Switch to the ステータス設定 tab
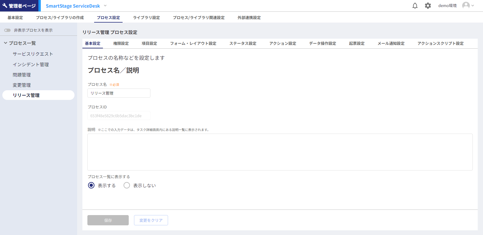483x235 pixels. [243, 43]
